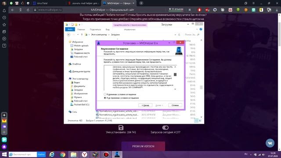
Task: Click the Explorer file list scroll-down arrow
Action: [x=201, y=117]
